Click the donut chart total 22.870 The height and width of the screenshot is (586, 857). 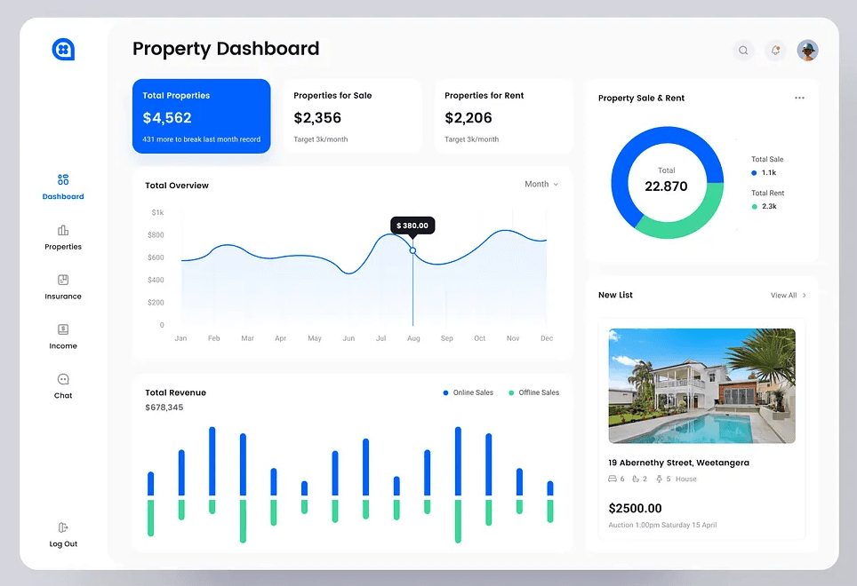(x=666, y=186)
